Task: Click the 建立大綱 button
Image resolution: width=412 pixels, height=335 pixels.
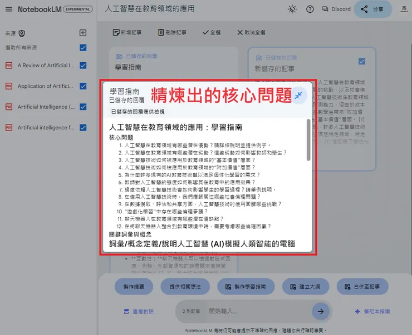Action: point(306,287)
